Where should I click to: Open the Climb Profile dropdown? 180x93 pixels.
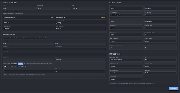click(x=160, y=9)
